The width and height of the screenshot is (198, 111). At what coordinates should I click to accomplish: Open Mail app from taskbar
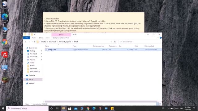(76, 108)
